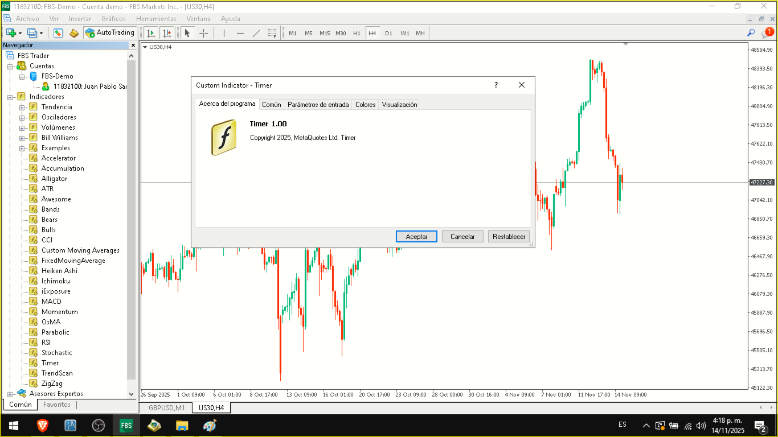The width and height of the screenshot is (778, 437).
Task: Expand the Volúmenes indicator folder
Action: pyautogui.click(x=22, y=127)
